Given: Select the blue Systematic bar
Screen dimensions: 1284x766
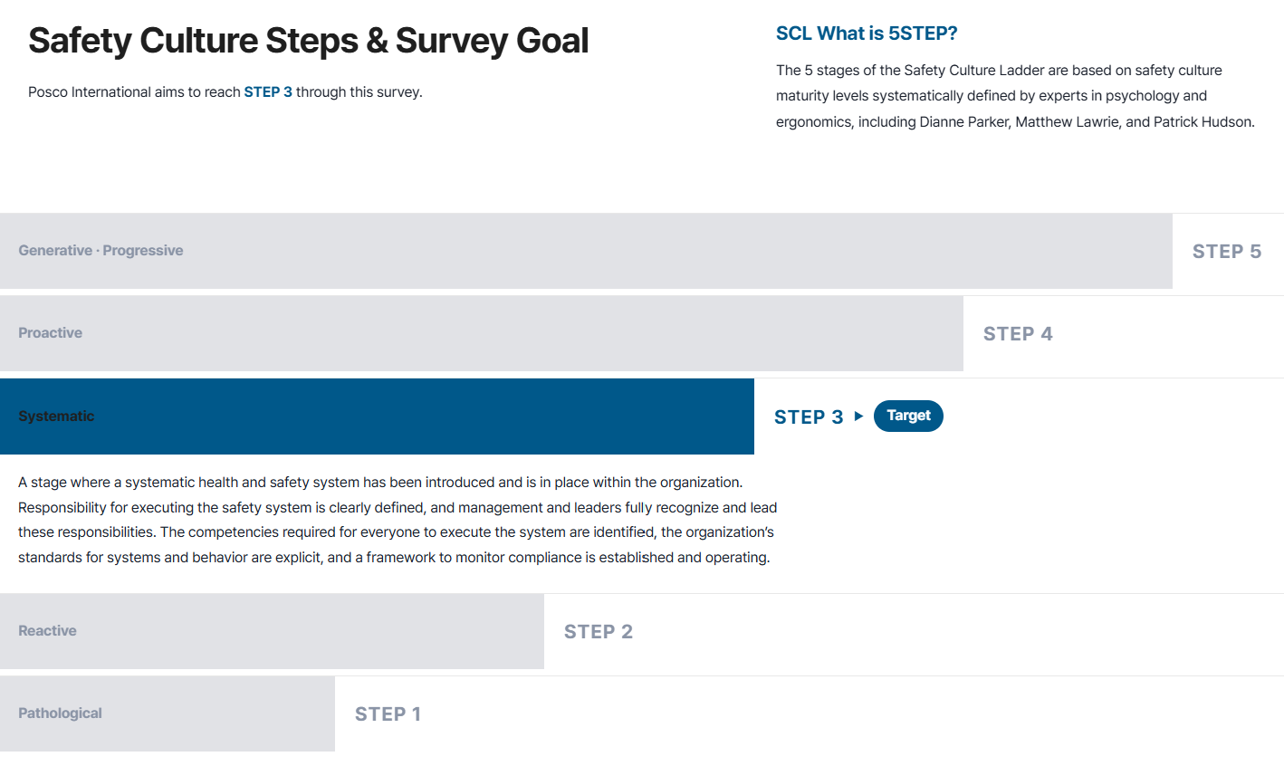Looking at the screenshot, I should click(x=377, y=417).
